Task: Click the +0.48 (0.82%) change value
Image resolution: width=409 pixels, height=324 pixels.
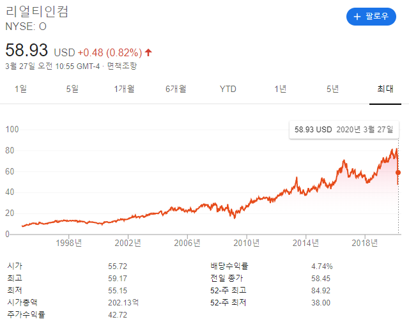Action: point(110,52)
